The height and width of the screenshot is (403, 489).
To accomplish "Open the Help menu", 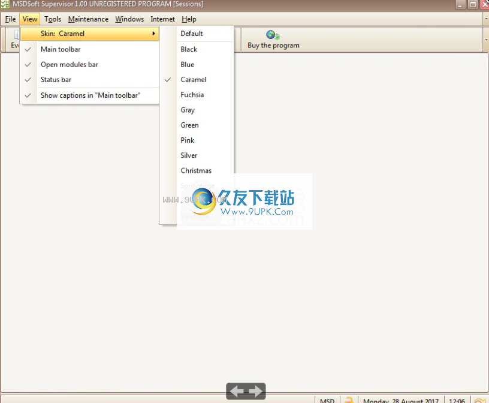I will (x=189, y=19).
